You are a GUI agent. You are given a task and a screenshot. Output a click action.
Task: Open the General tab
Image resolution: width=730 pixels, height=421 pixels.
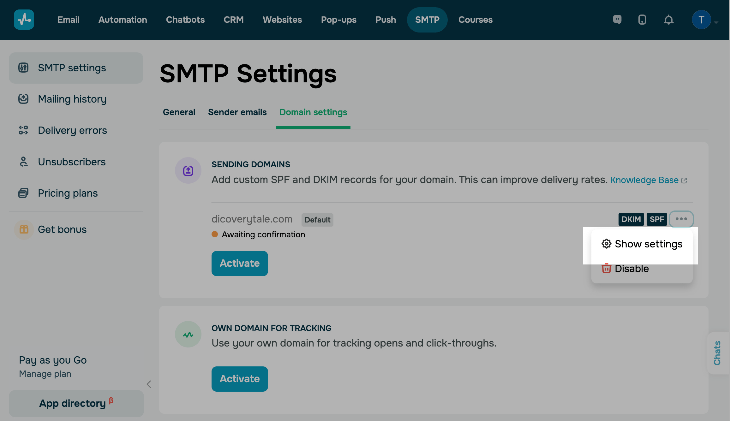coord(179,112)
